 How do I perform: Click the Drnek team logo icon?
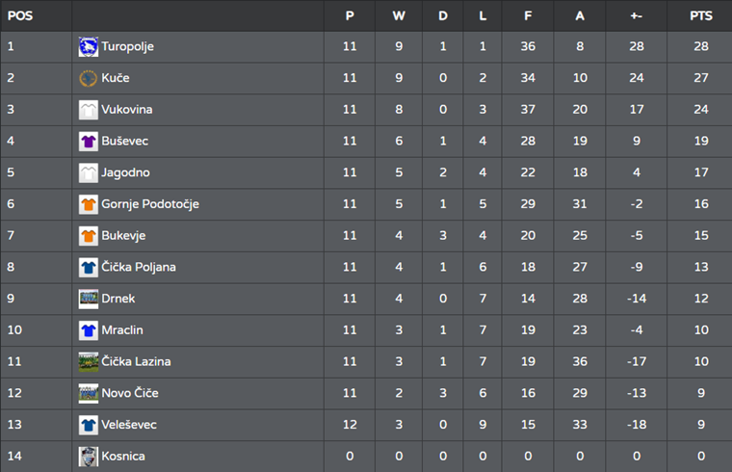coord(89,299)
